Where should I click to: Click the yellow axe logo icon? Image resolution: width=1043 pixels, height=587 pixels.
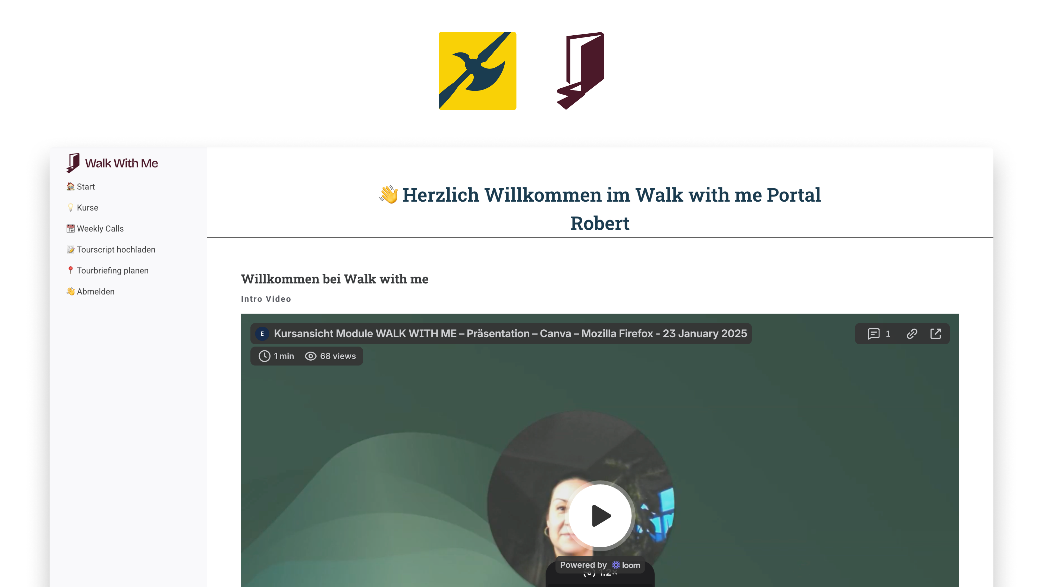click(477, 71)
